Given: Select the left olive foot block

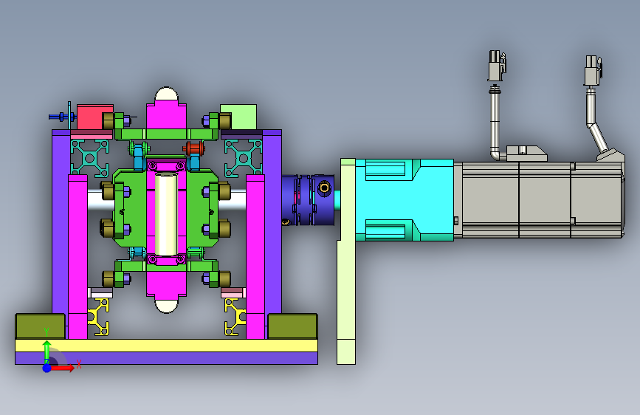Looking at the screenshot, I should pos(40,326).
